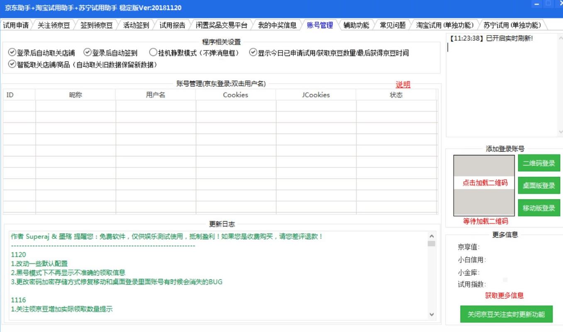Screen dimensions: 563x332
Task: Click the update log scrollbar thumb
Action: [x=431, y=243]
